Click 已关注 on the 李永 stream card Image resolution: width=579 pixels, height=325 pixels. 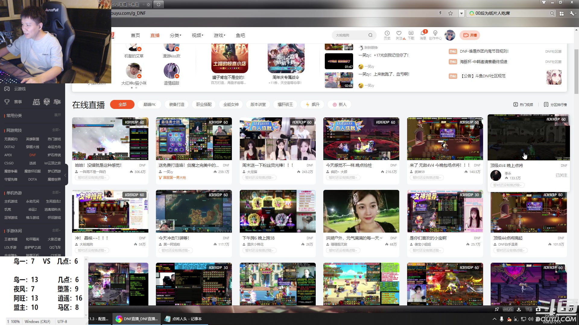click(561, 175)
